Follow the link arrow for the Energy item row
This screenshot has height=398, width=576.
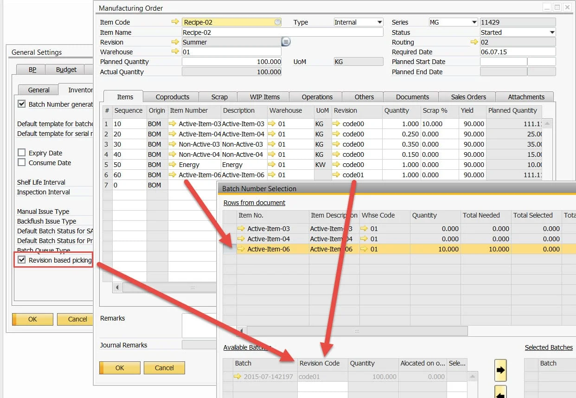point(173,165)
